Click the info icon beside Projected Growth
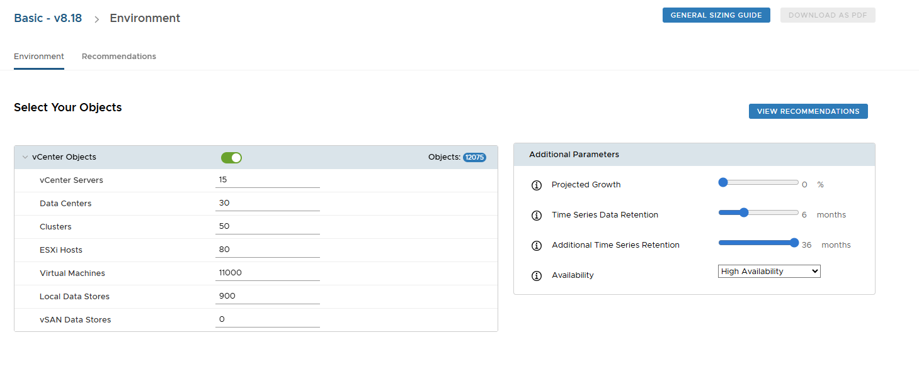 click(x=537, y=185)
